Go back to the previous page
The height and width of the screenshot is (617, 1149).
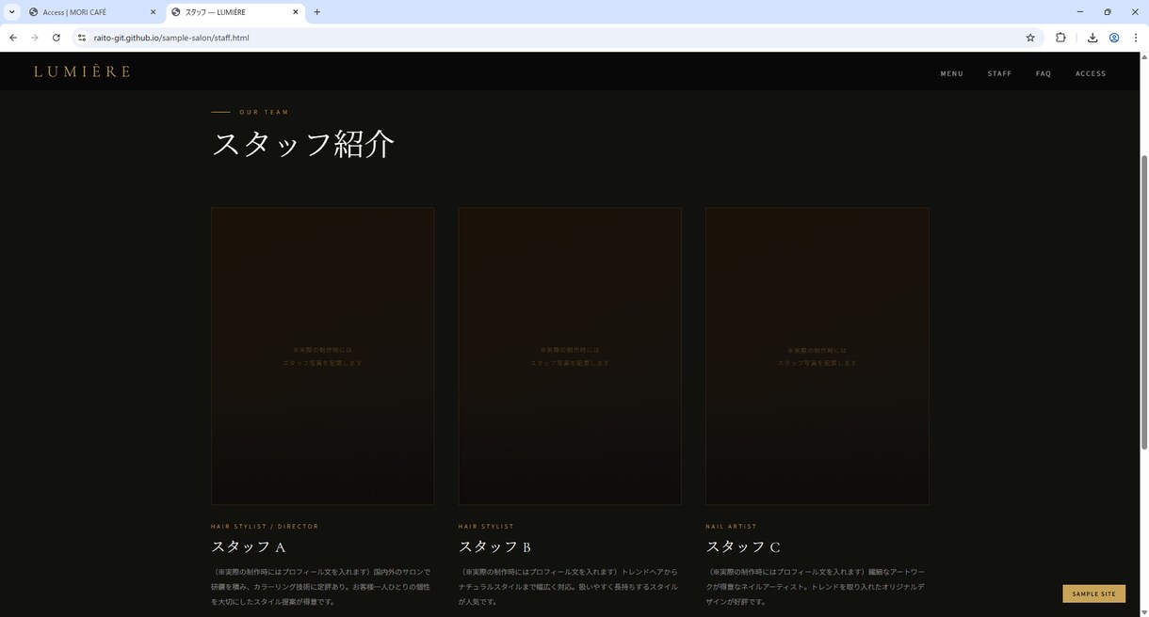[x=13, y=38]
